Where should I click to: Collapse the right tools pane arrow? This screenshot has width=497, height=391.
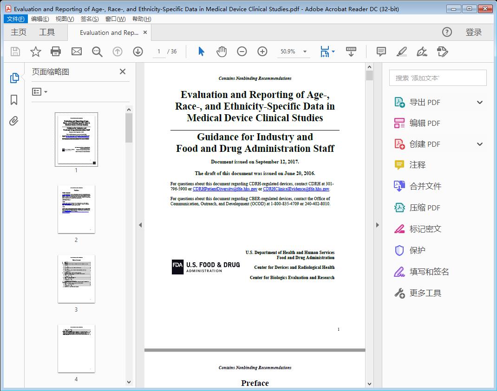coord(377,225)
